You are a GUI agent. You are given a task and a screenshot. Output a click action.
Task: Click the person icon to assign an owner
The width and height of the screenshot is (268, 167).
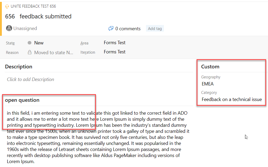point(9,28)
